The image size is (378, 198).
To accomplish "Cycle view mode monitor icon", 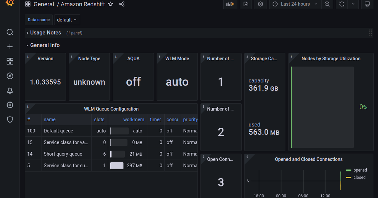I will [x=367, y=4].
